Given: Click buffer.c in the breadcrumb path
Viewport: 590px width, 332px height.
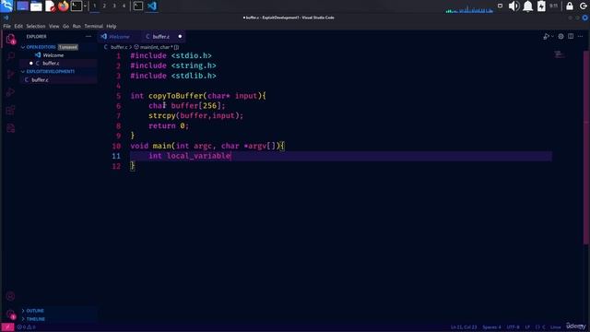Looking at the screenshot, I should click(119, 47).
